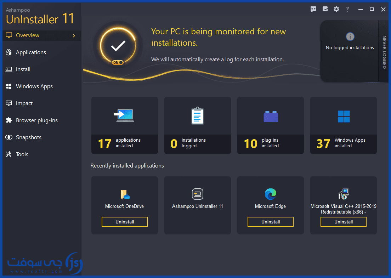Click the Microsoft Edge app icon
Screen dimensions: 391x278
[271, 194]
